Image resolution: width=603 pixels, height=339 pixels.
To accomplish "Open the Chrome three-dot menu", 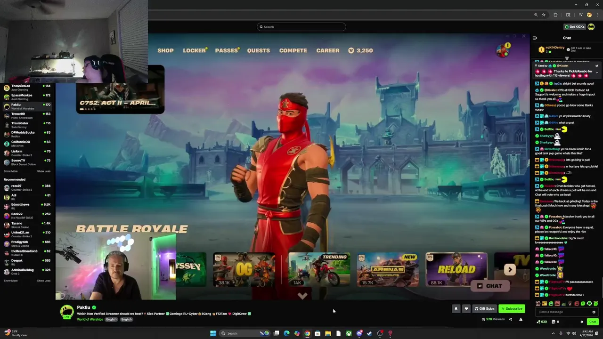I will click(x=598, y=15).
